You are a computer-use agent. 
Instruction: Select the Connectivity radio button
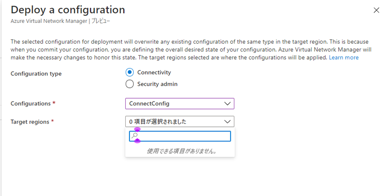(129, 72)
